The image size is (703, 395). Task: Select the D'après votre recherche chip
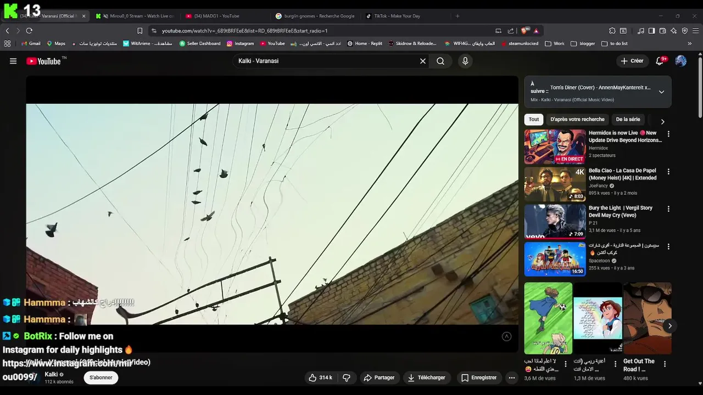[x=577, y=119]
